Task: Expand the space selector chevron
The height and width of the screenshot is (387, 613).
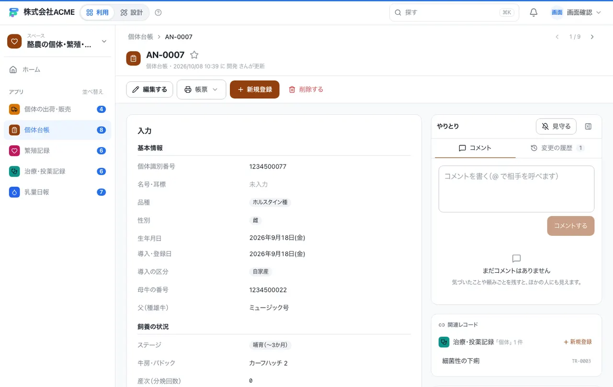Action: (x=104, y=42)
